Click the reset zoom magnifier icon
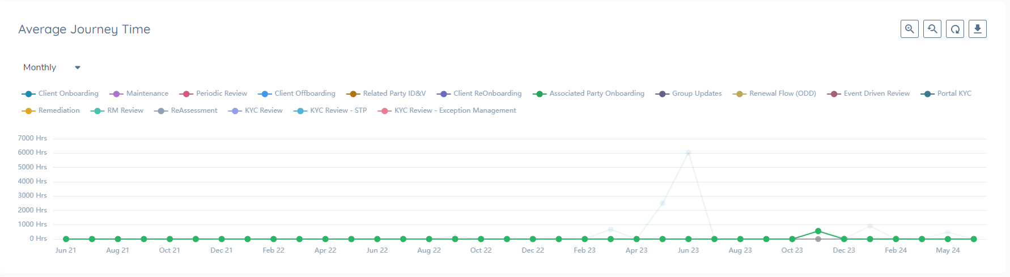Image resolution: width=1010 pixels, height=277 pixels. (x=932, y=29)
